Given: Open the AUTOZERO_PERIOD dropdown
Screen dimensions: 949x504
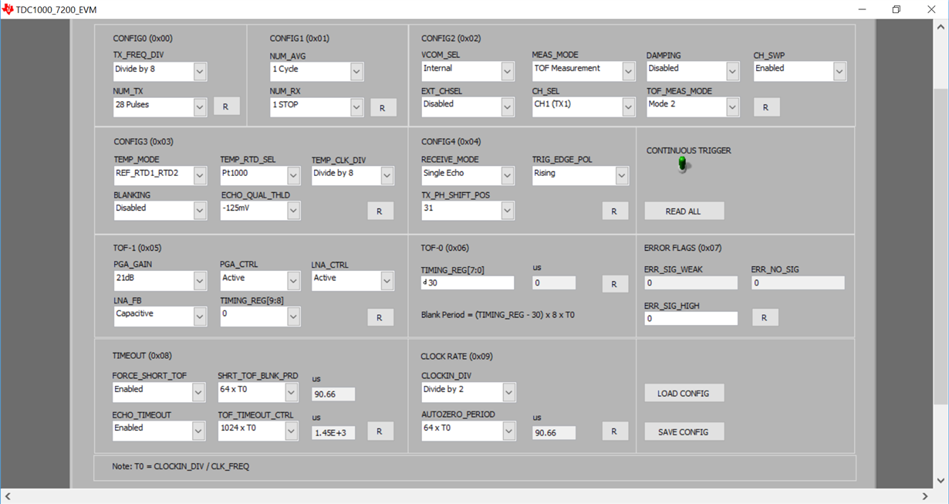Looking at the screenshot, I should coord(468,430).
